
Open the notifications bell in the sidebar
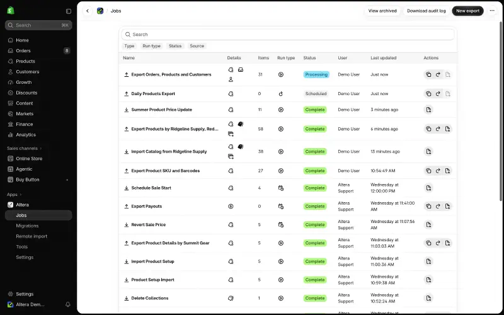[x=68, y=304]
